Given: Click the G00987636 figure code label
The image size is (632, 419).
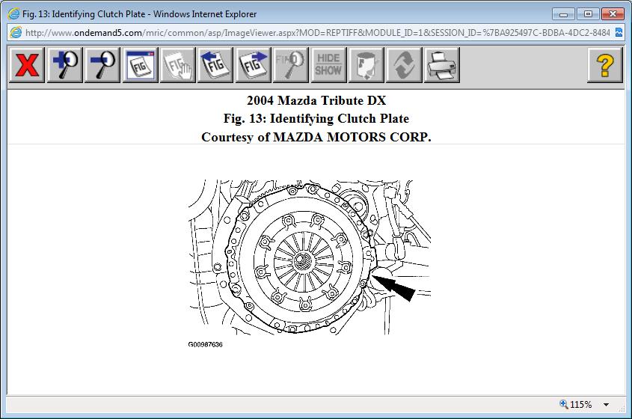Looking at the screenshot, I should pos(205,344).
